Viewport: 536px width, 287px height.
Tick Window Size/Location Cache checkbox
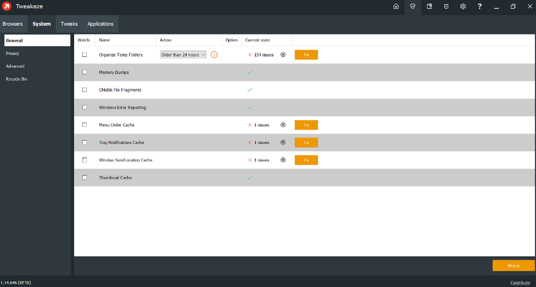84,160
